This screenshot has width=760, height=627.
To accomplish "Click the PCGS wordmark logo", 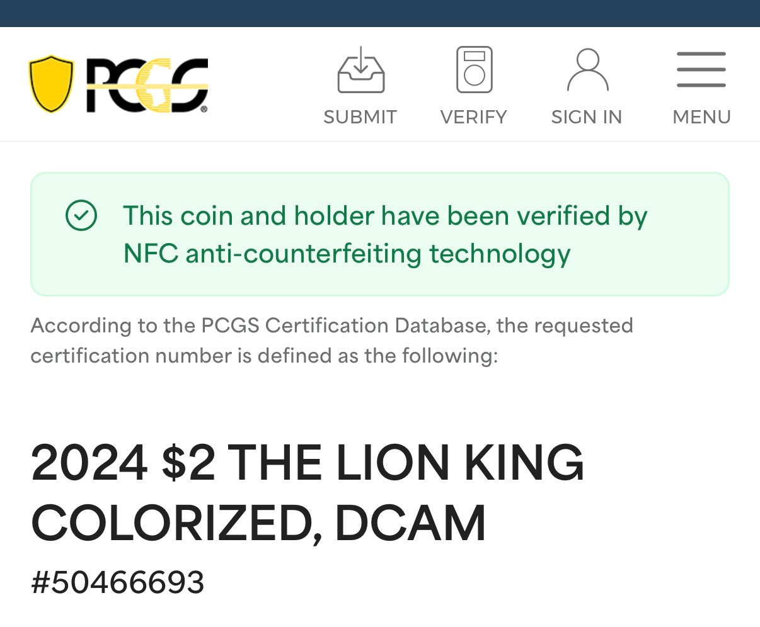I will point(146,85).
